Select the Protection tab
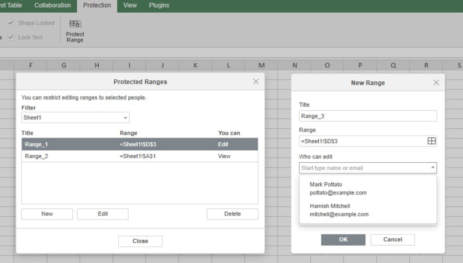Image resolution: width=463 pixels, height=263 pixels. pos(97,5)
